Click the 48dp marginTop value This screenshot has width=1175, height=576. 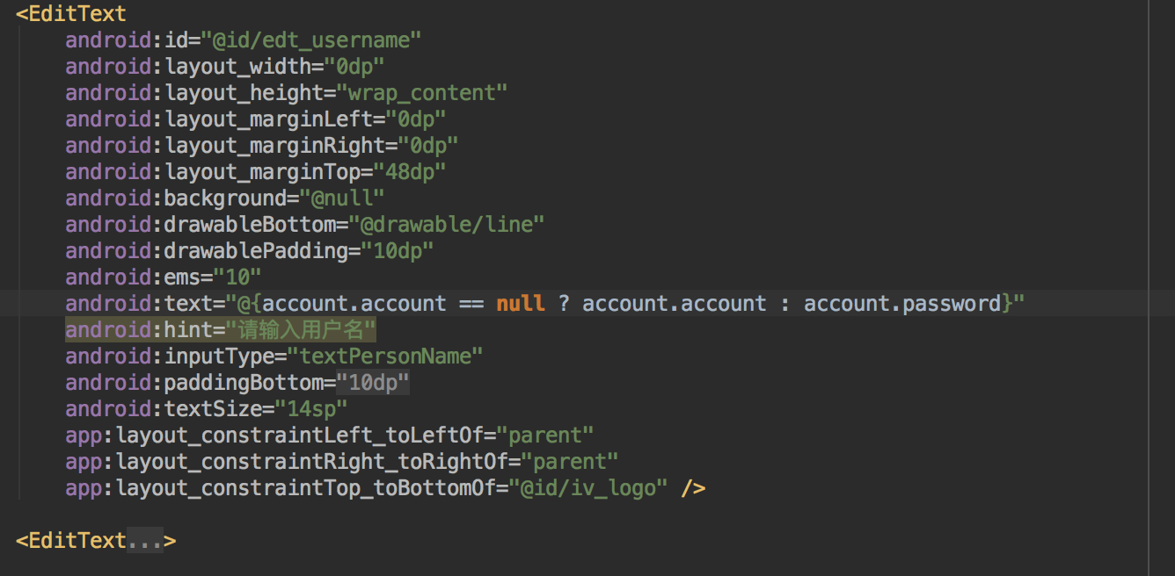pyautogui.click(x=410, y=172)
